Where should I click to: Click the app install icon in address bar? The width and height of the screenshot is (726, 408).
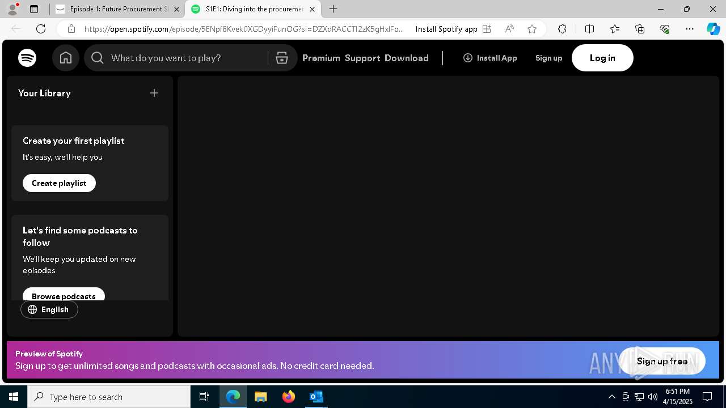[x=487, y=29]
